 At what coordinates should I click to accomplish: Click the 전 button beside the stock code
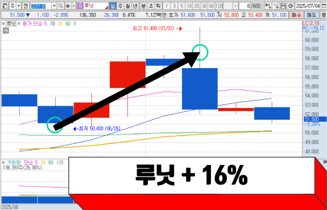26,6
